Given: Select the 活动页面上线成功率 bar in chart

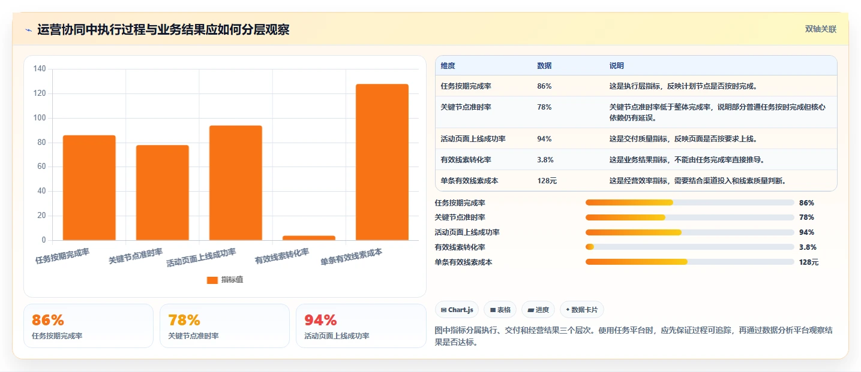Looking at the screenshot, I should point(235,183).
